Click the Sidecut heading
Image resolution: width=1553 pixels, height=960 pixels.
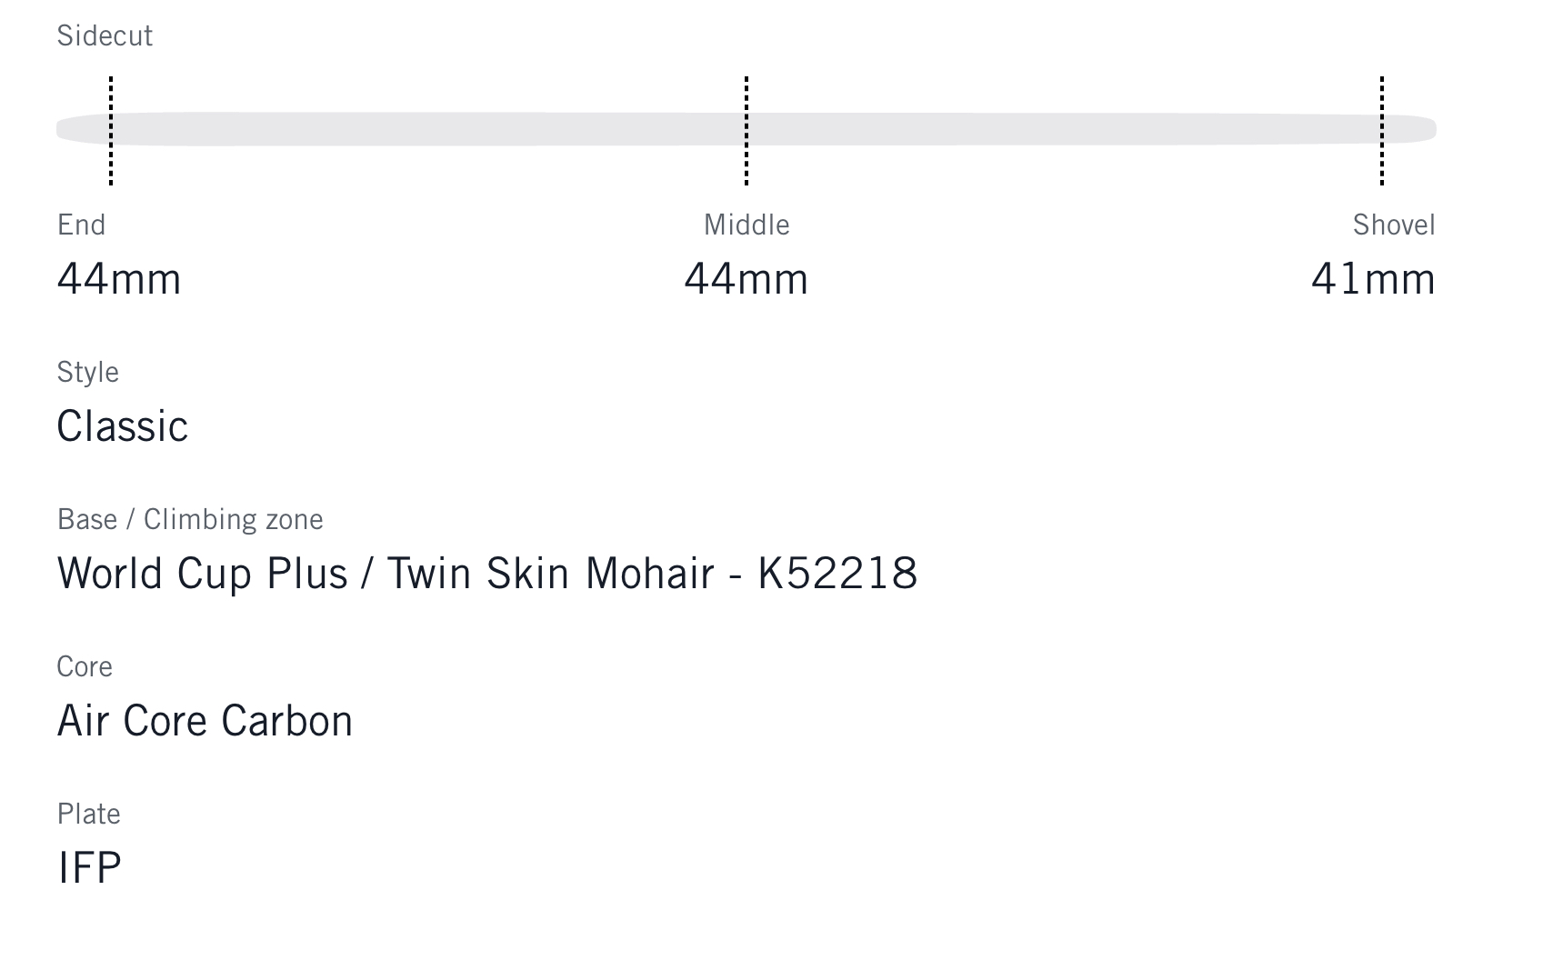click(105, 35)
